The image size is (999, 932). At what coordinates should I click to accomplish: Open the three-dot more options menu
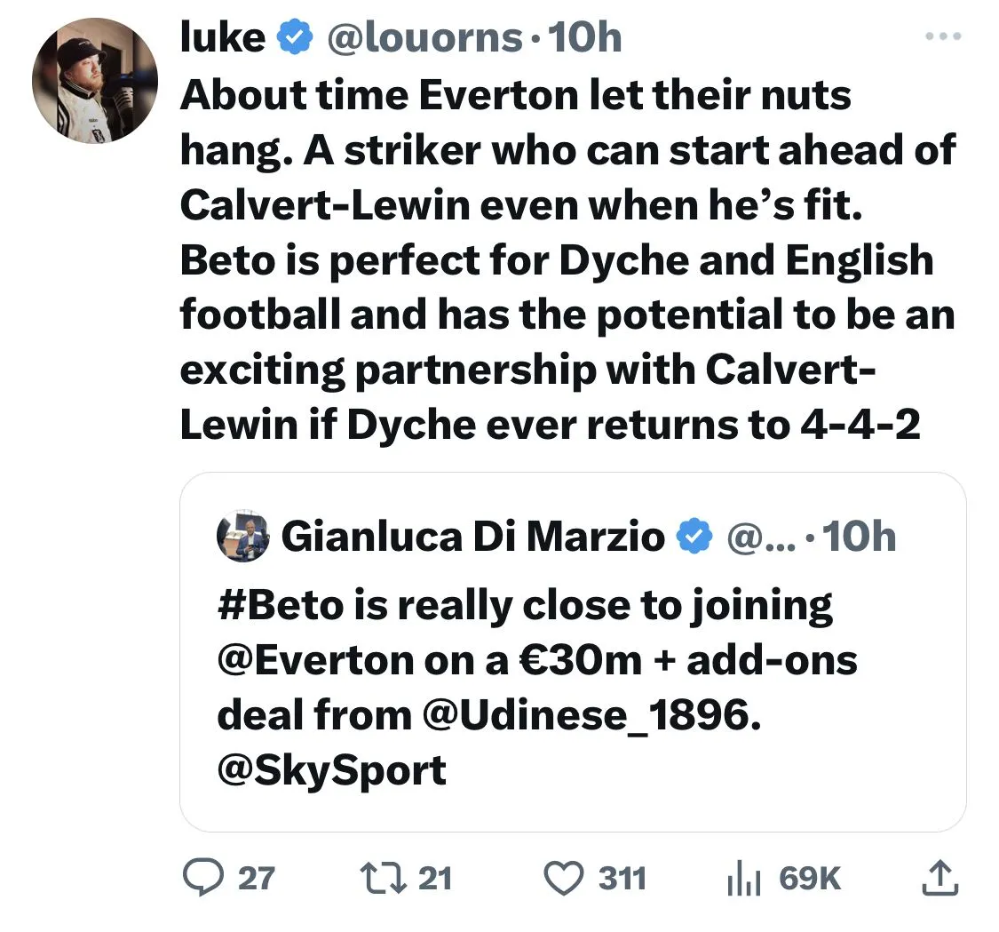[x=940, y=37]
